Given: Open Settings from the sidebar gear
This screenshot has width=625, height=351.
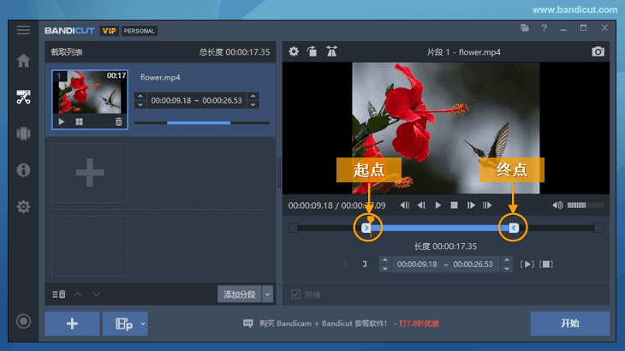Looking at the screenshot, I should 23,206.
